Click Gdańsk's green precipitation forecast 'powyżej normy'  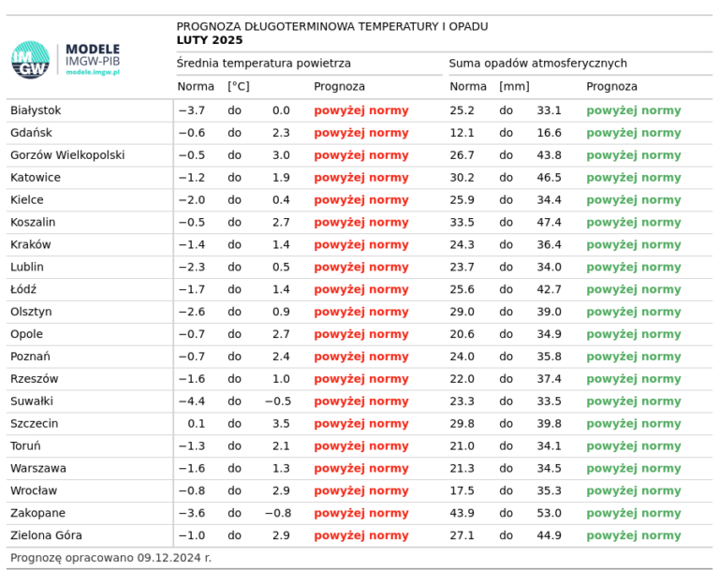[634, 133]
